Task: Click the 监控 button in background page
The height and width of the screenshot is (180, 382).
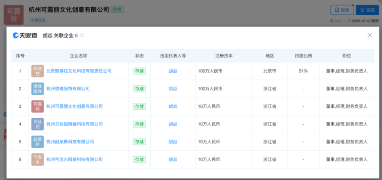Action: (367, 10)
